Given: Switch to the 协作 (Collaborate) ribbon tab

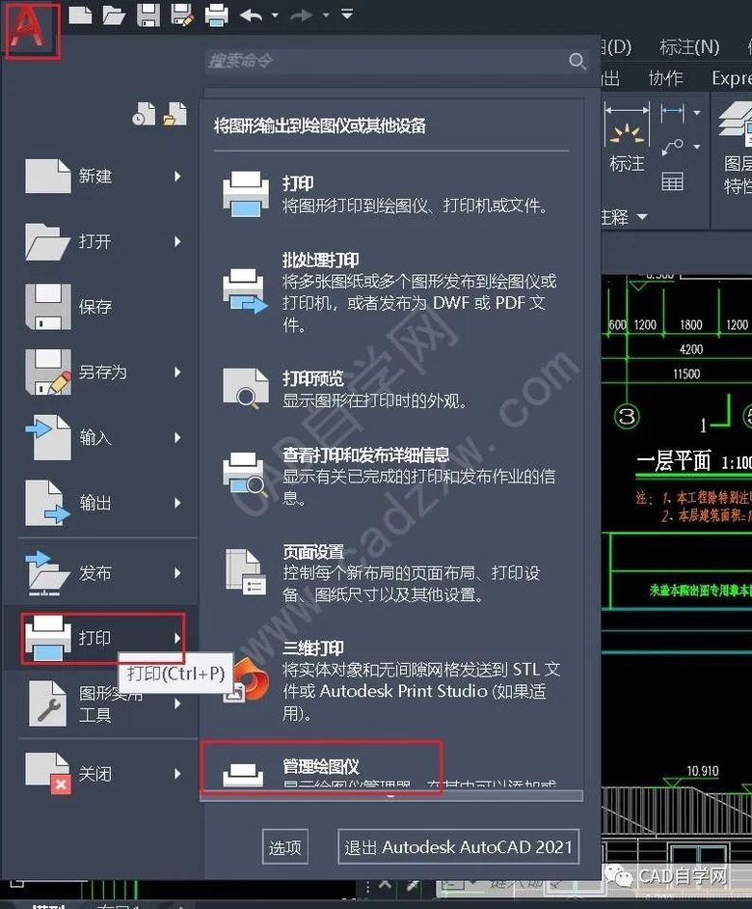Looking at the screenshot, I should pos(665,78).
